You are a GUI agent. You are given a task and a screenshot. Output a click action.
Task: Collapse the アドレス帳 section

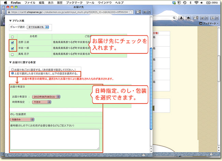point(10,20)
